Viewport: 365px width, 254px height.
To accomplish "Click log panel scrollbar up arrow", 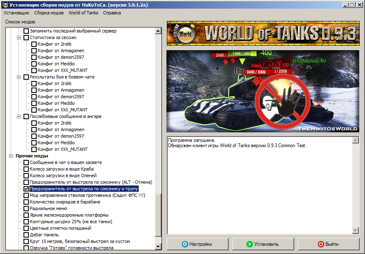I will [x=356, y=140].
